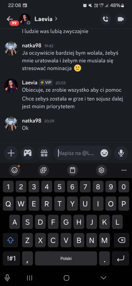132x286 pixels.
Task: Tap the Polski space bar
Action: (66, 258)
